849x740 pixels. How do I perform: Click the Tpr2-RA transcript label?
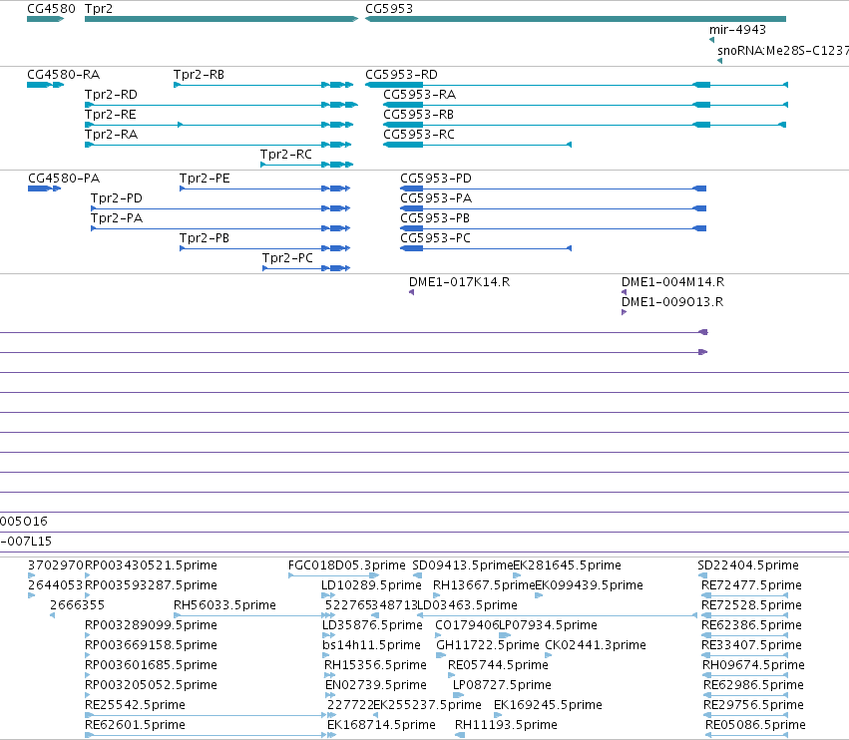click(x=111, y=135)
